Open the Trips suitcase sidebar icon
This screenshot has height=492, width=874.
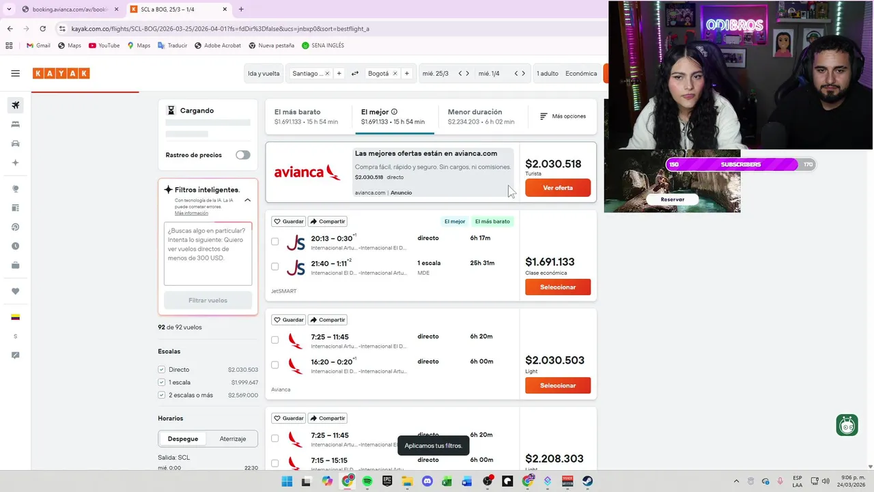16,265
